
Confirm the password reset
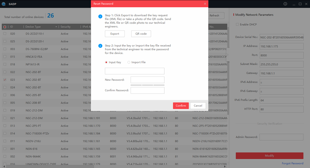(181, 106)
